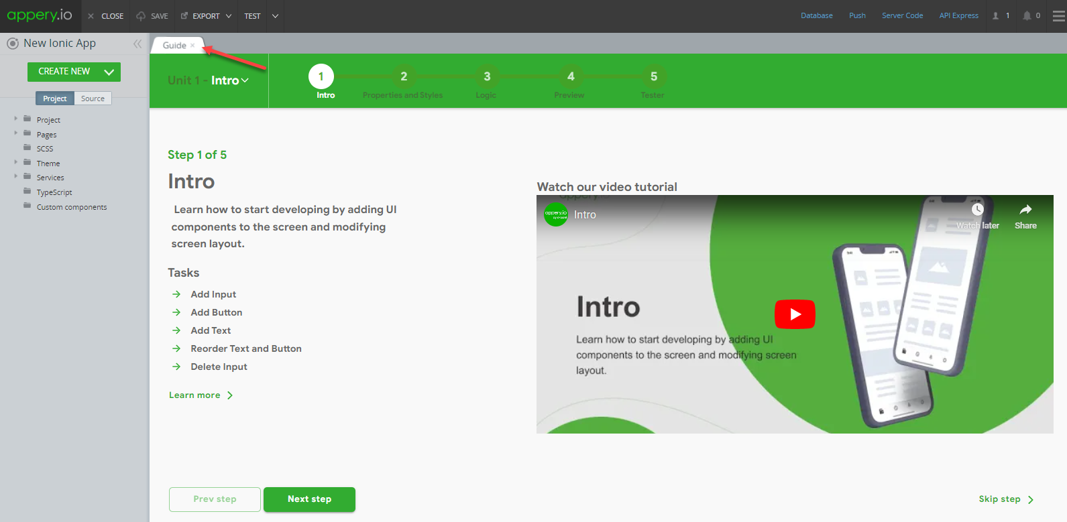Click the appery.io channel avatar on video
The height and width of the screenshot is (522, 1067).
(556, 214)
